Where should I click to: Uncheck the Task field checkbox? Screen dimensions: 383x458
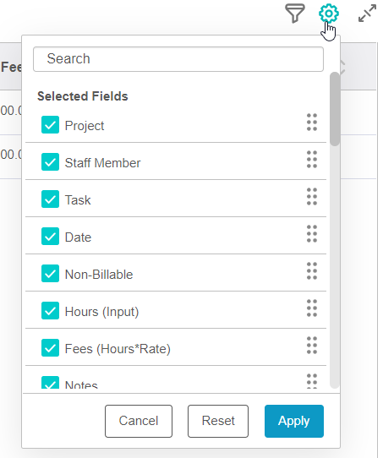tap(50, 199)
